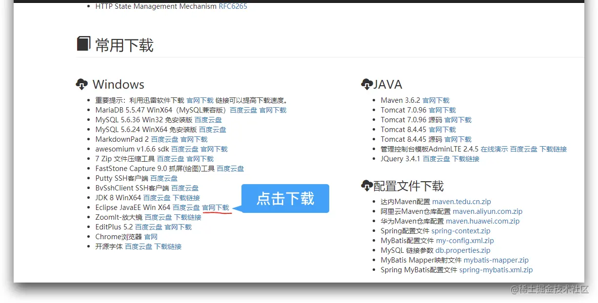
Task: Click the text 'HTTP State Management Mechanism'
Action: [x=156, y=6]
